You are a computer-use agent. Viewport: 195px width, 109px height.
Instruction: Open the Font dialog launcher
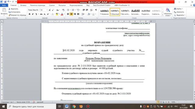tap(64, 18)
